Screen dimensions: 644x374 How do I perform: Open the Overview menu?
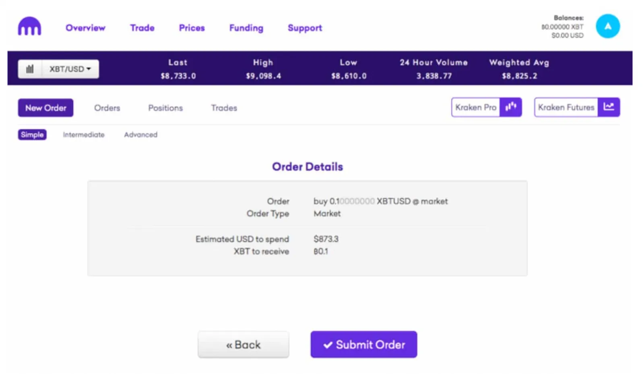(x=85, y=28)
